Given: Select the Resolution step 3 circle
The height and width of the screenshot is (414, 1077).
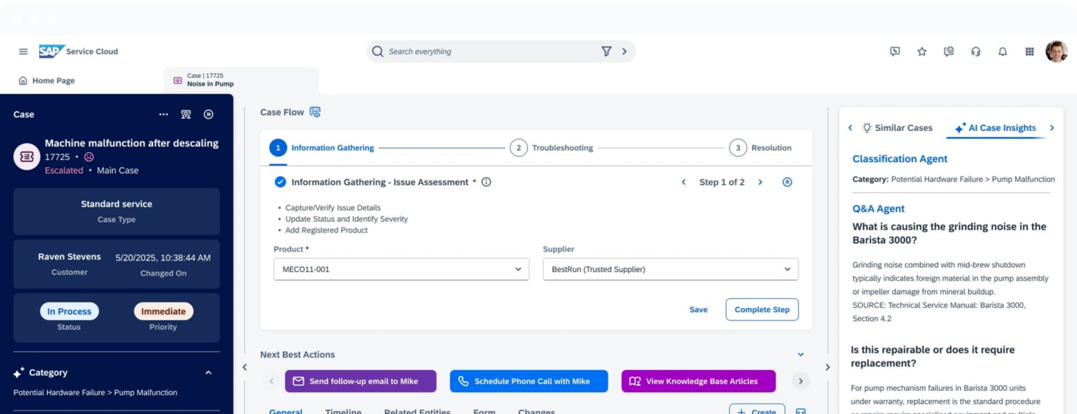Looking at the screenshot, I should 737,148.
